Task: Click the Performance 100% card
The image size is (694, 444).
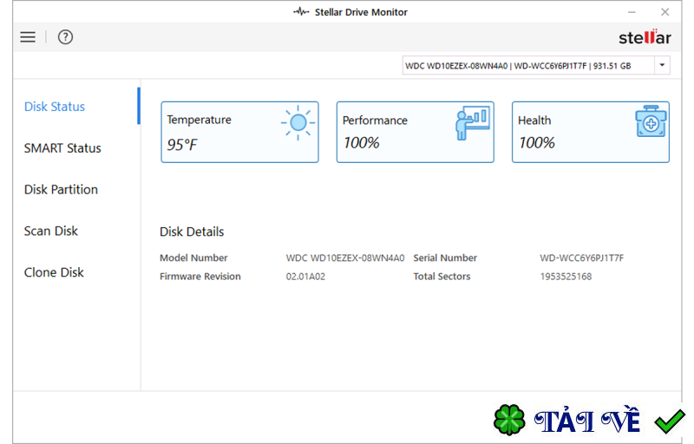Action: [x=416, y=132]
